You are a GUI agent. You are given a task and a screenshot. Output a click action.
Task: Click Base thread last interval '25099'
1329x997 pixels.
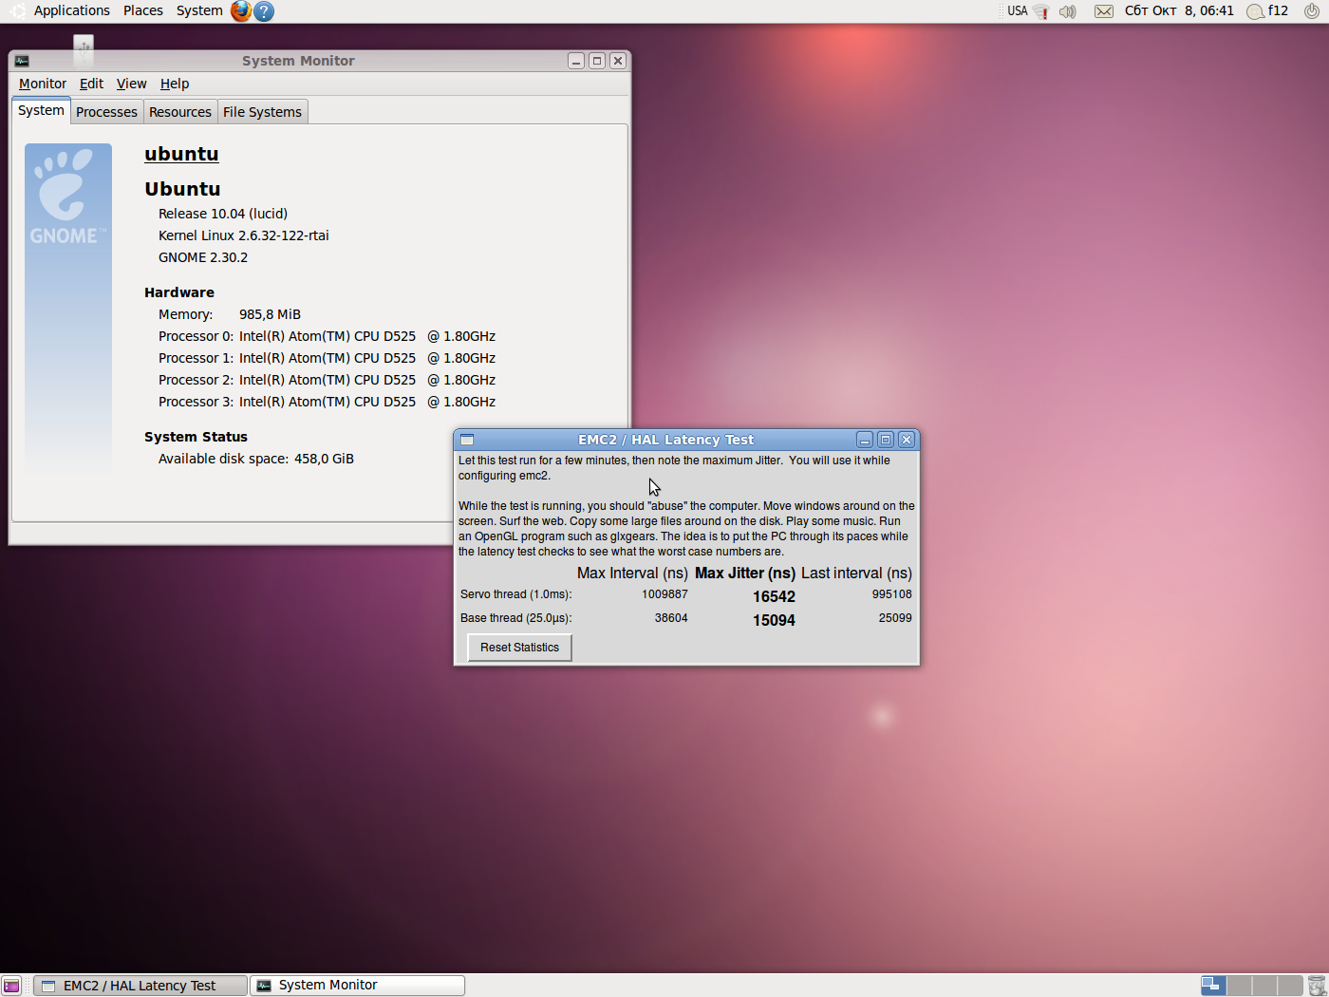(x=895, y=618)
